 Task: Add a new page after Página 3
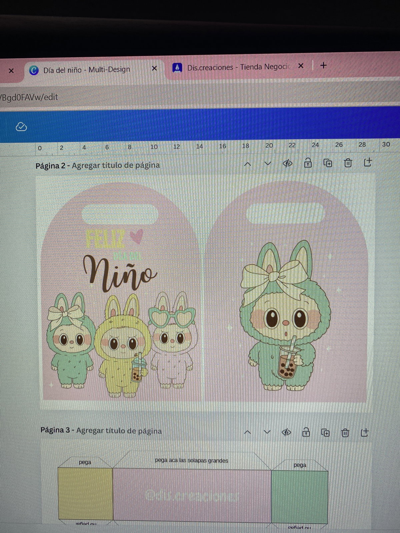(x=365, y=432)
